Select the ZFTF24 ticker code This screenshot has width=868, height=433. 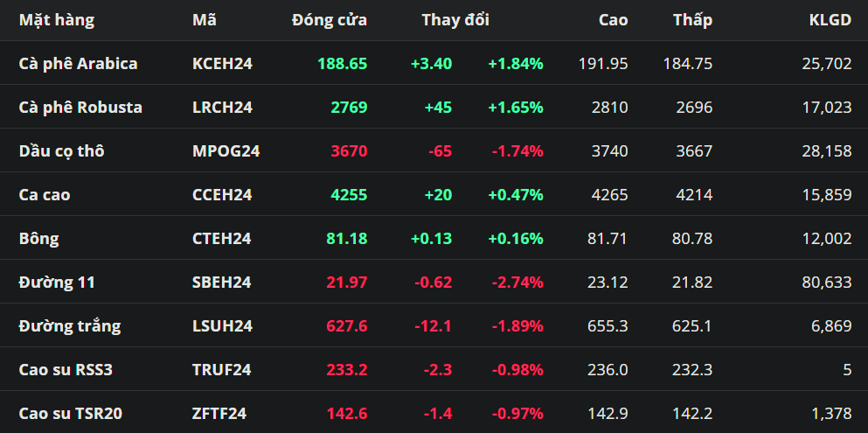click(219, 413)
